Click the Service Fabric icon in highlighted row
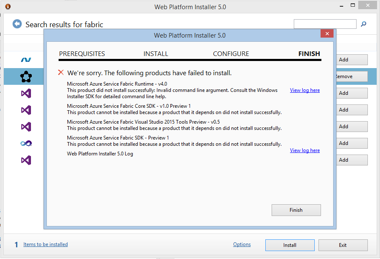The height and width of the screenshot is (259, 380). click(26, 76)
